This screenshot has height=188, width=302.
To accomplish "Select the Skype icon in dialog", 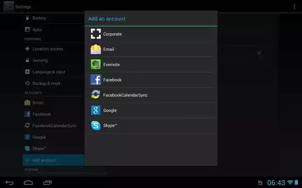I will (x=96, y=125).
